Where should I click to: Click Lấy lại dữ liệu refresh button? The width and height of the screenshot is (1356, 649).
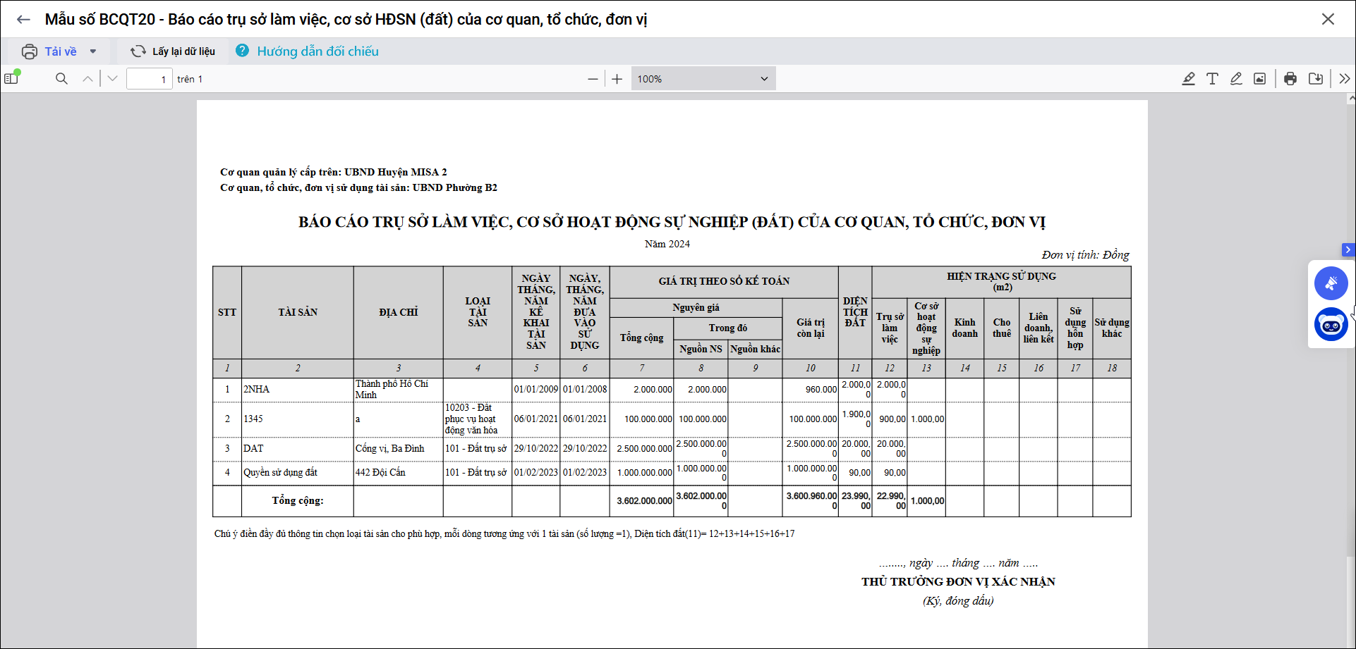pyautogui.click(x=173, y=51)
